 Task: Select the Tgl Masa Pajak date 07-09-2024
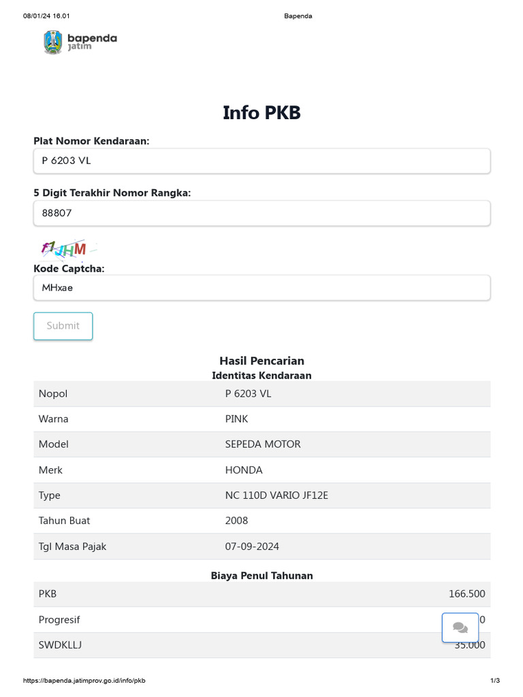pyautogui.click(x=252, y=547)
